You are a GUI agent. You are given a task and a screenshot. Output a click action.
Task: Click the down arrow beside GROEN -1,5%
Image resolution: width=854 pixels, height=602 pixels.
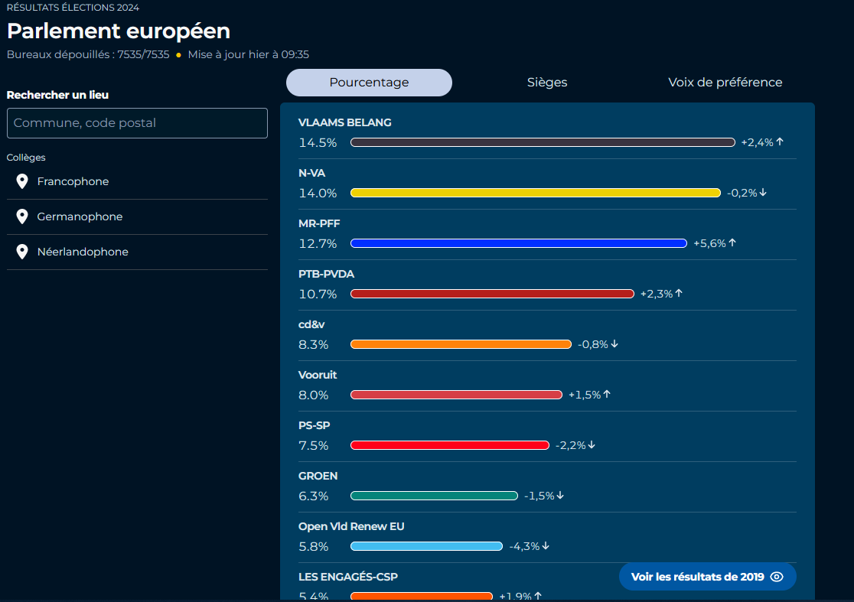click(560, 496)
